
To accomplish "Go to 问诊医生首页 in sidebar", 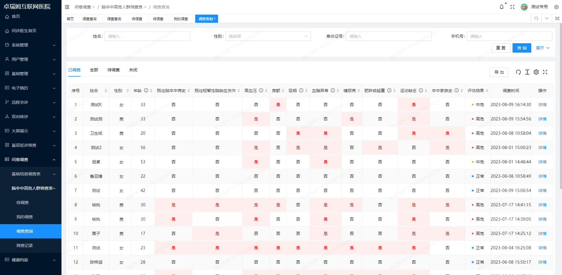I will tap(31, 31).
